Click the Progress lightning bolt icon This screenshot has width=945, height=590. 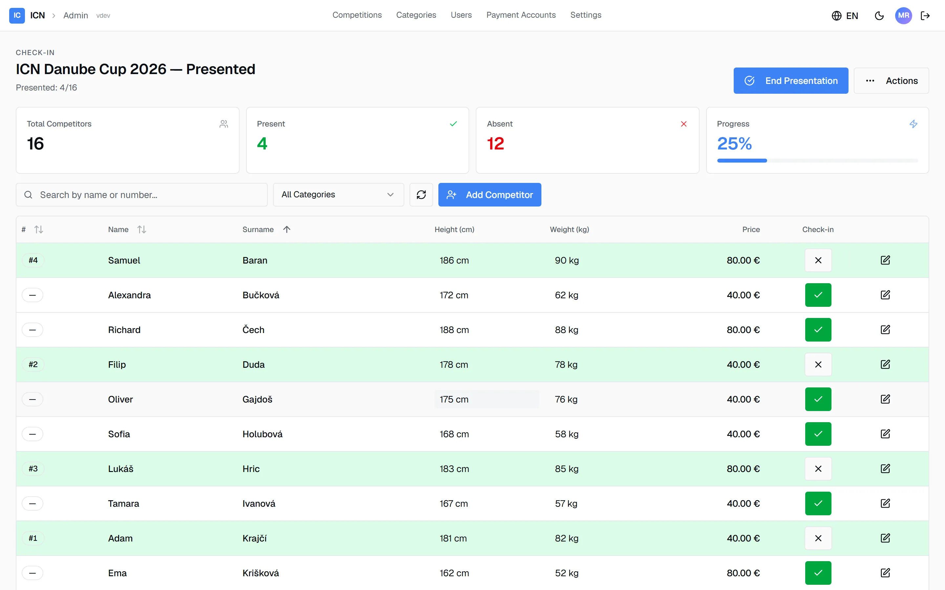913,124
